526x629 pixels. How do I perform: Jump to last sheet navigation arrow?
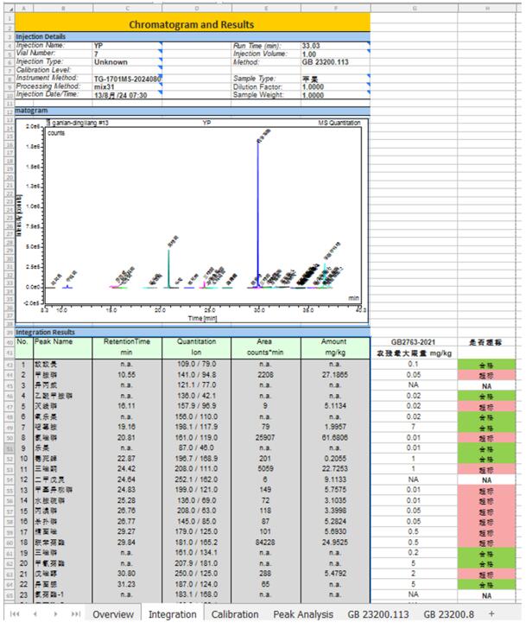click(x=74, y=613)
